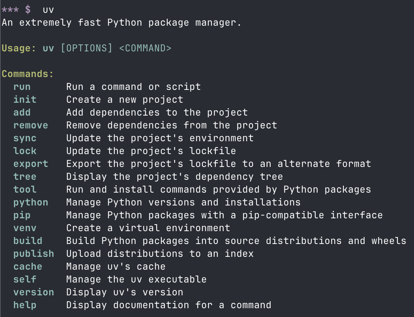Image resolution: width=414 pixels, height=317 pixels.
Task: Click the 'sync' command name
Action: (25, 138)
